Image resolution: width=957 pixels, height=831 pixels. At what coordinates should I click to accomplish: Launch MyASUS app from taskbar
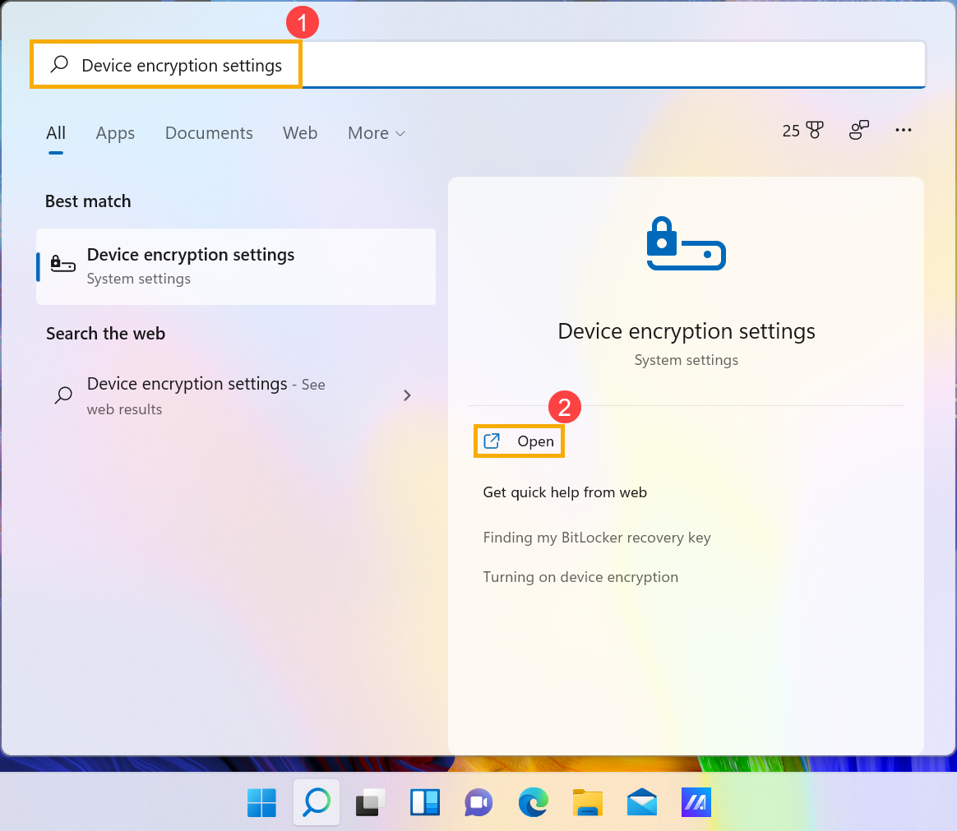coord(696,802)
